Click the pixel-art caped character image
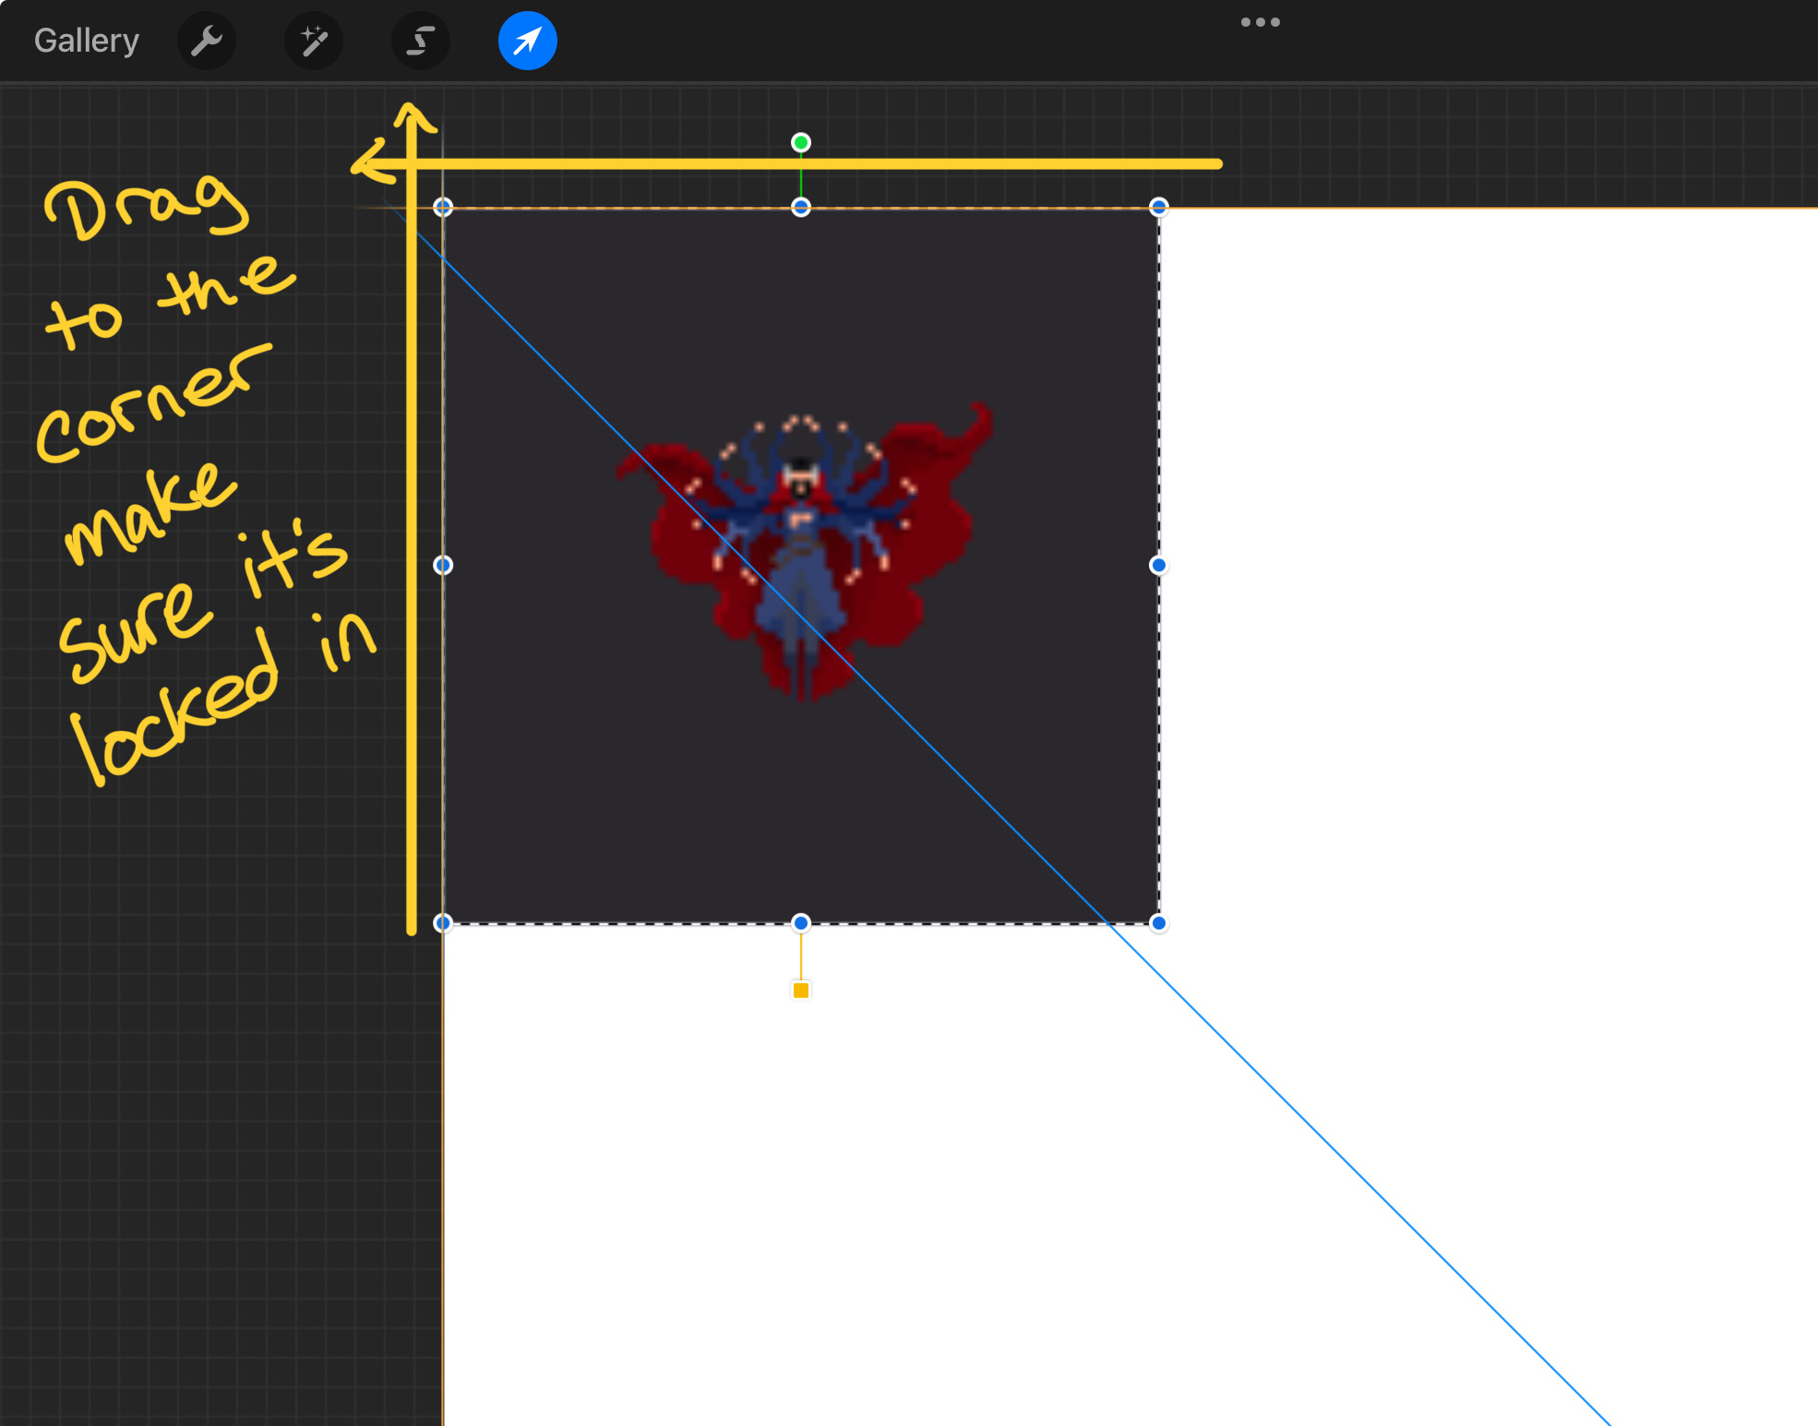The width and height of the screenshot is (1818, 1426). (803, 552)
